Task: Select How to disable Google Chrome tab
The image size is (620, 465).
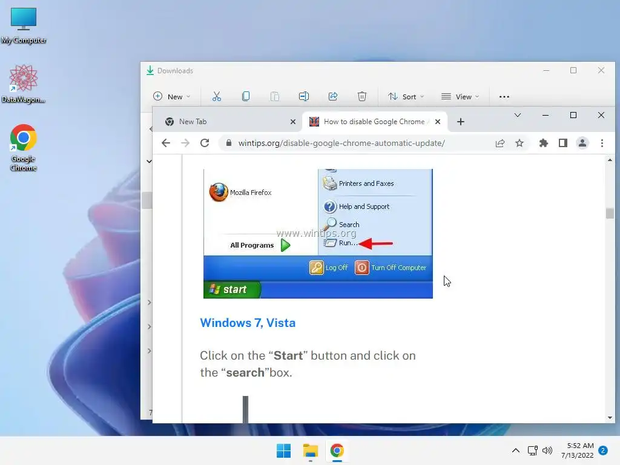Action: tap(374, 122)
